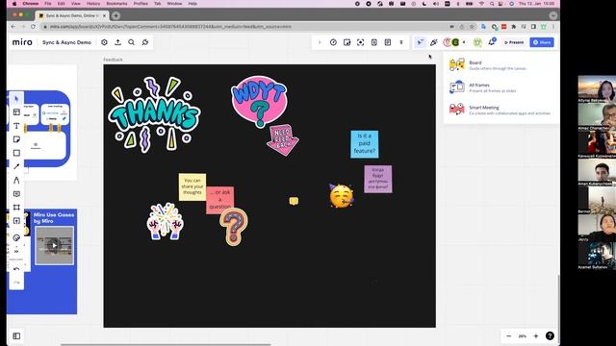The width and height of the screenshot is (616, 346).
Task: Click the Sync & Async Demo board title
Action: (66, 42)
